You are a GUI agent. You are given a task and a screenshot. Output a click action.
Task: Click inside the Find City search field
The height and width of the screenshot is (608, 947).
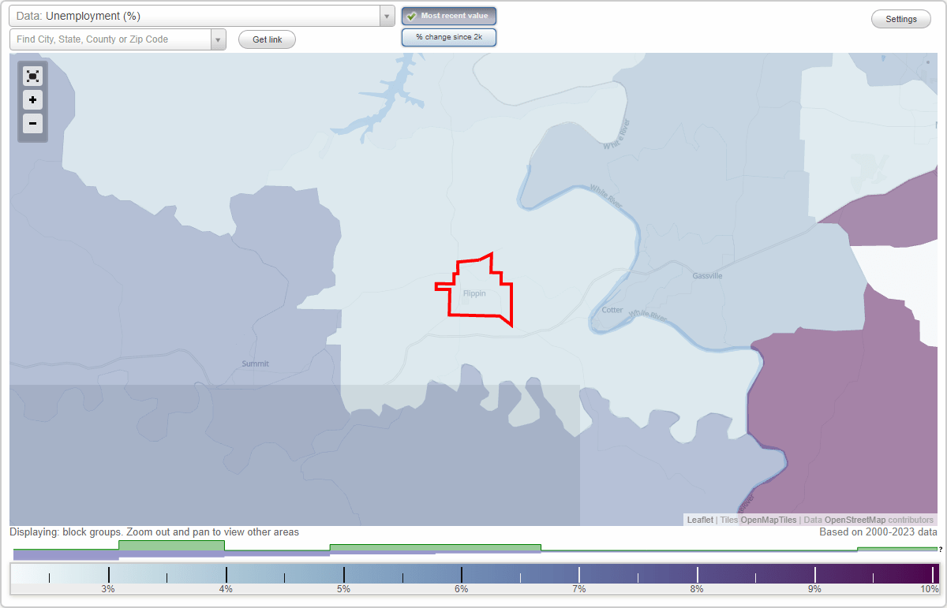point(110,39)
